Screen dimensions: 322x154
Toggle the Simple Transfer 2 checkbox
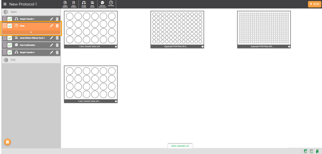click(x=10, y=52)
